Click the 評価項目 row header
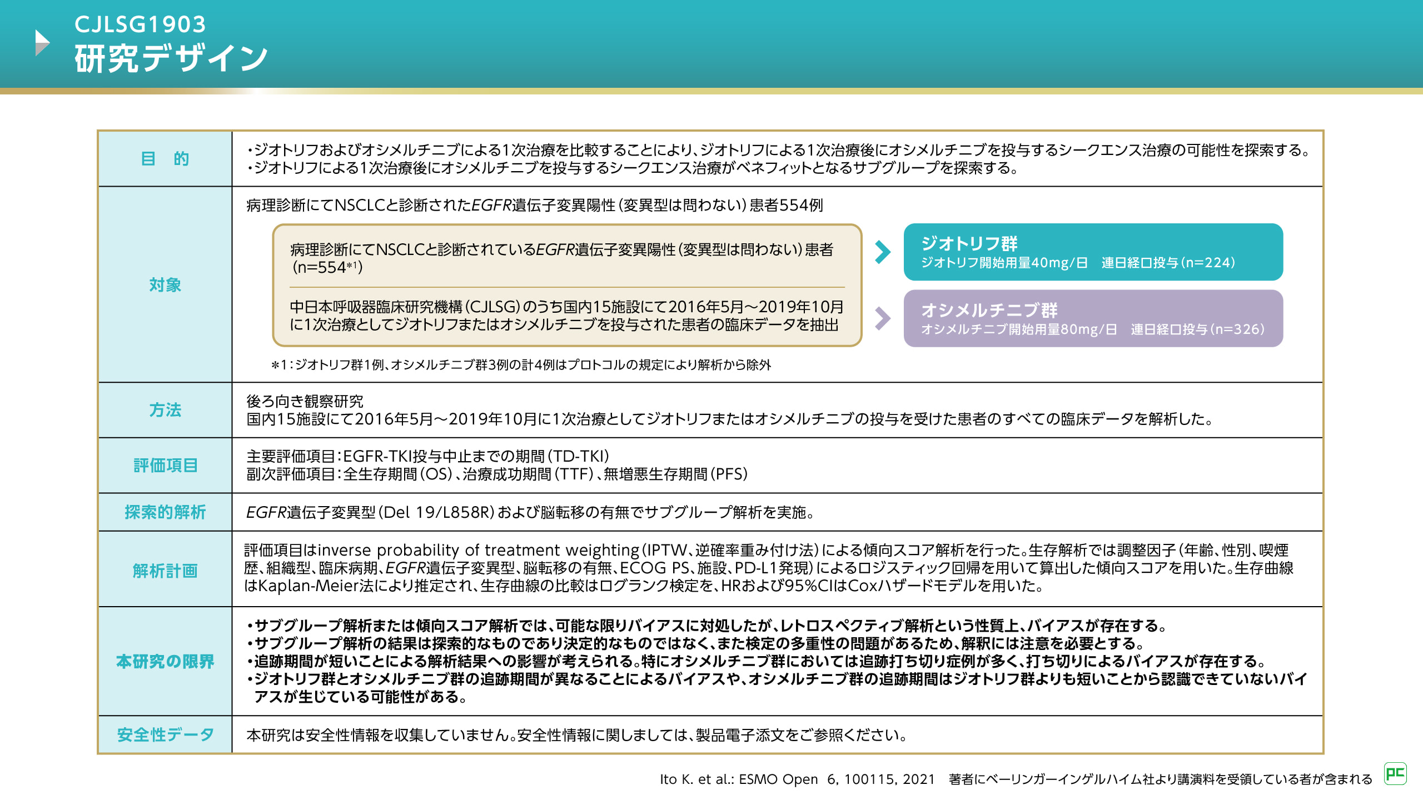1423x800 pixels. coord(165,465)
